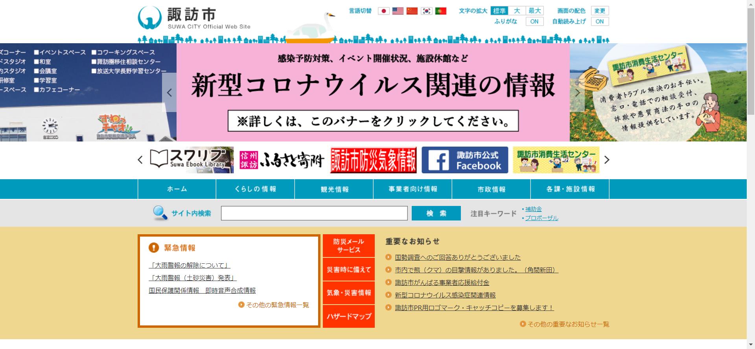Open 国勢調査へのご回答ありがとうございました link
755x349 pixels.
tap(458, 257)
